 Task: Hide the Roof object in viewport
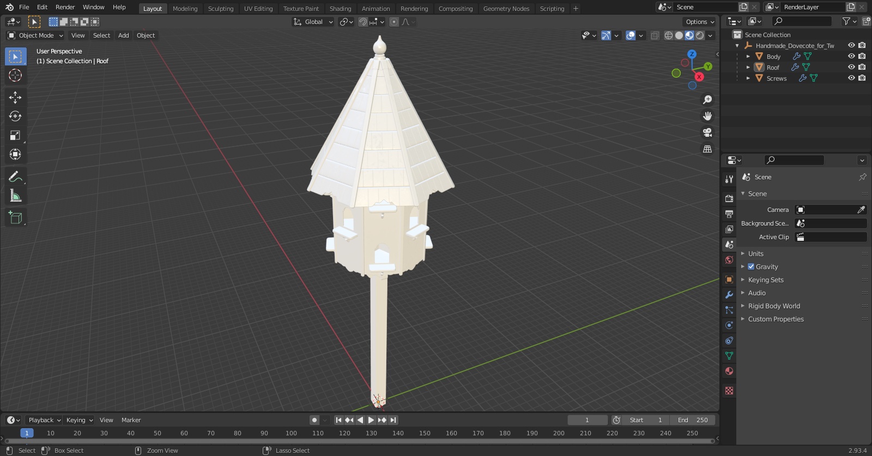[x=851, y=67]
